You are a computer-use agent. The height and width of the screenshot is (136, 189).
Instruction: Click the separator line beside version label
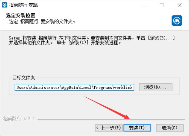coord(111,120)
